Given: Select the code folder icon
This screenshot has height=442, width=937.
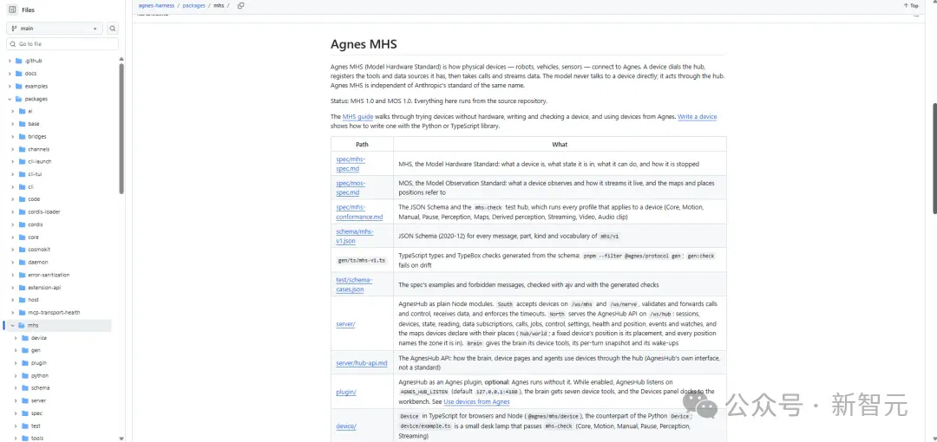Looking at the screenshot, I should (x=22, y=199).
